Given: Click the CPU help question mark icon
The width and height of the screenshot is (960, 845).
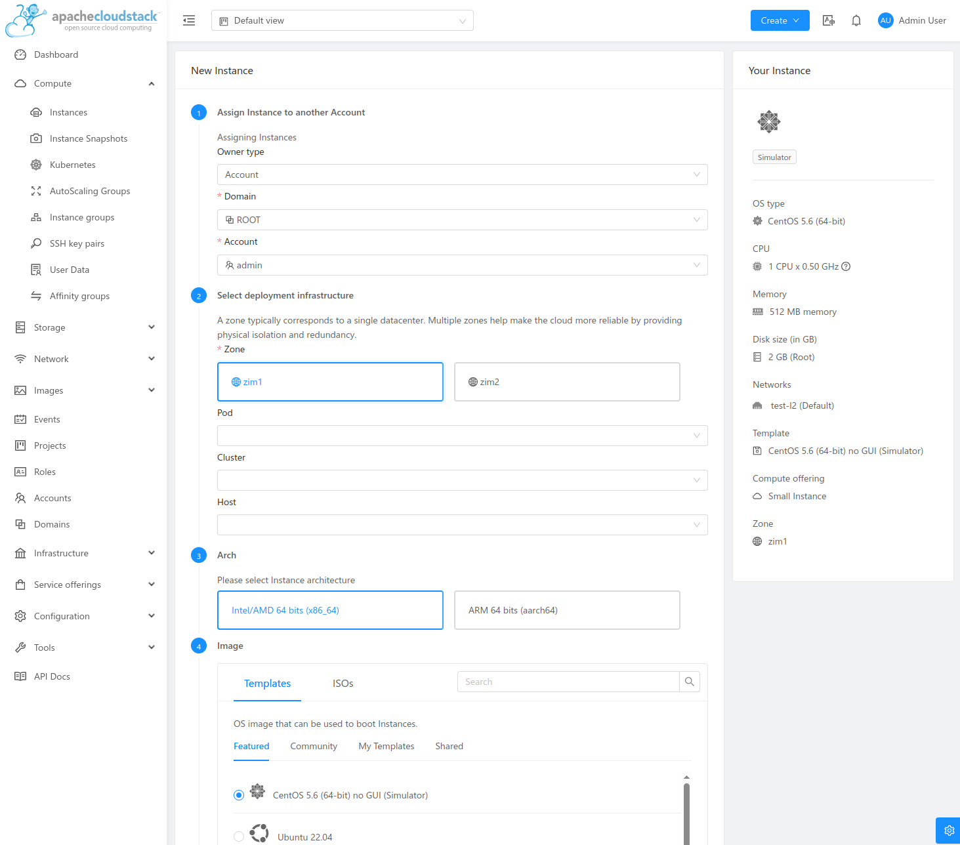Looking at the screenshot, I should pyautogui.click(x=846, y=266).
